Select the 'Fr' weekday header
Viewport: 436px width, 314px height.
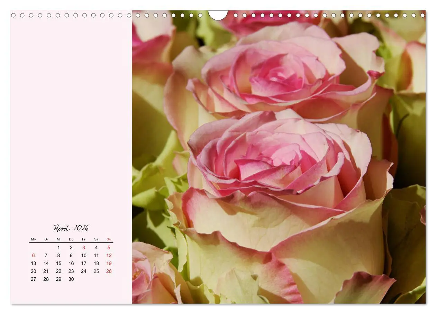coord(84,239)
